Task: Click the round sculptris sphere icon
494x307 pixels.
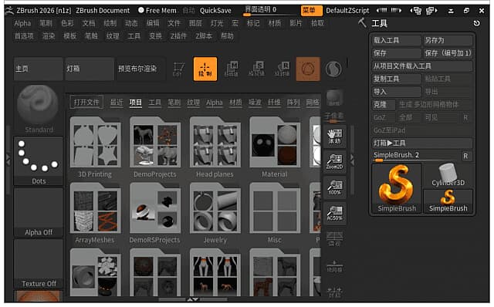Action: (x=333, y=69)
